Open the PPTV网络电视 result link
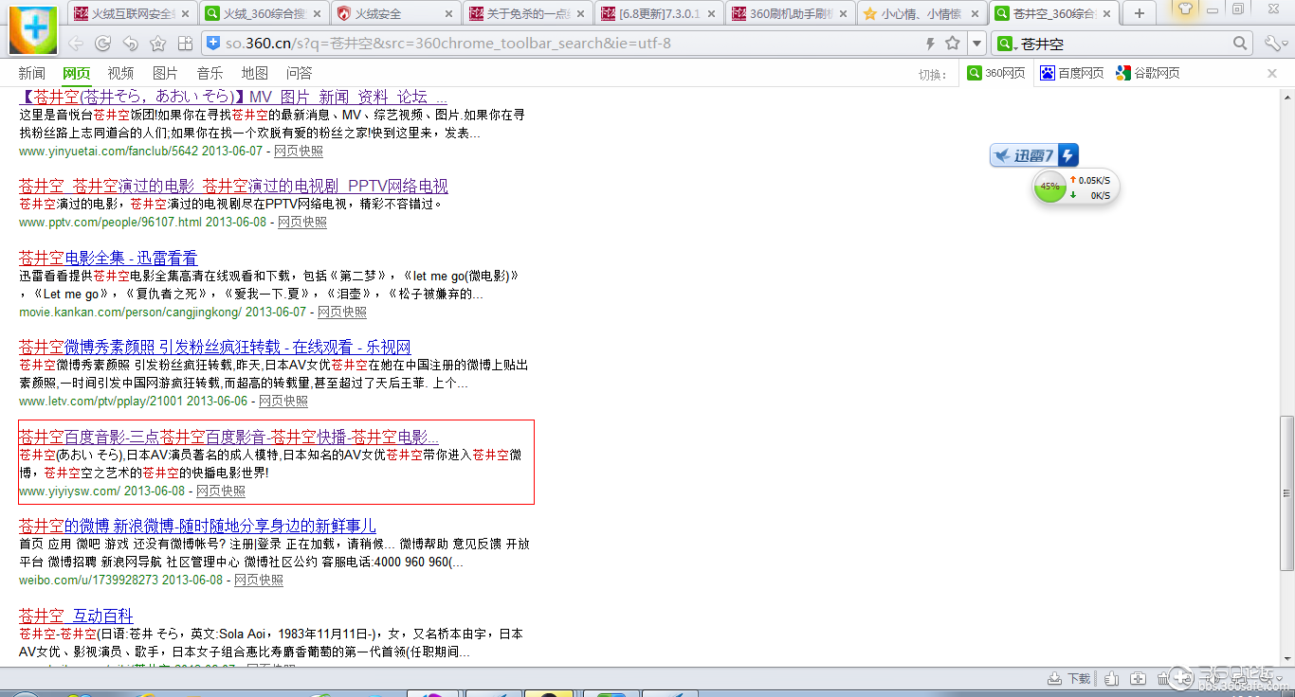Screen dimensions: 1295x697 pyautogui.click(x=233, y=186)
